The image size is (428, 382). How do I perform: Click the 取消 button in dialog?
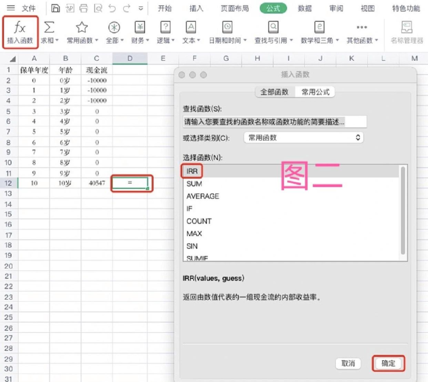pyautogui.click(x=348, y=363)
